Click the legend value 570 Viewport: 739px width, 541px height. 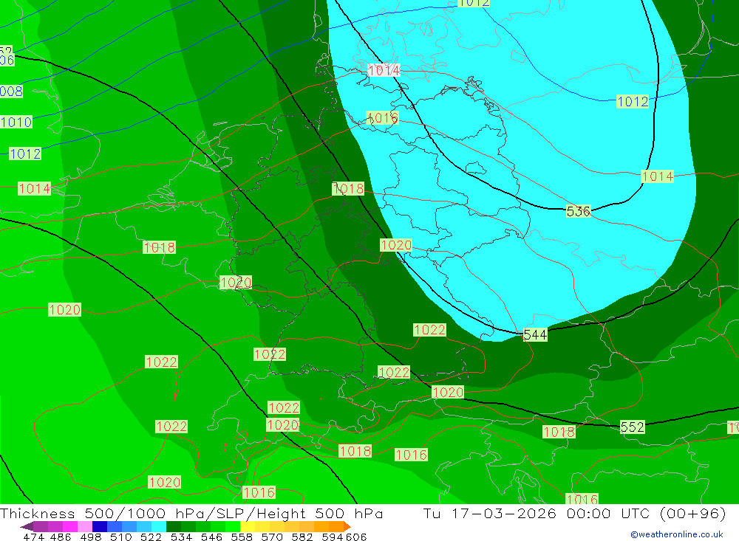pos(272,537)
